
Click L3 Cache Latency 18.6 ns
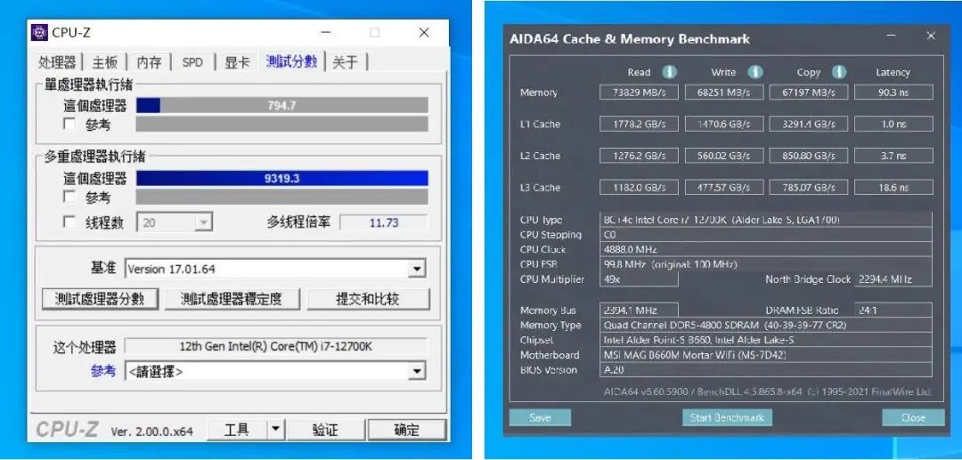coord(893,188)
